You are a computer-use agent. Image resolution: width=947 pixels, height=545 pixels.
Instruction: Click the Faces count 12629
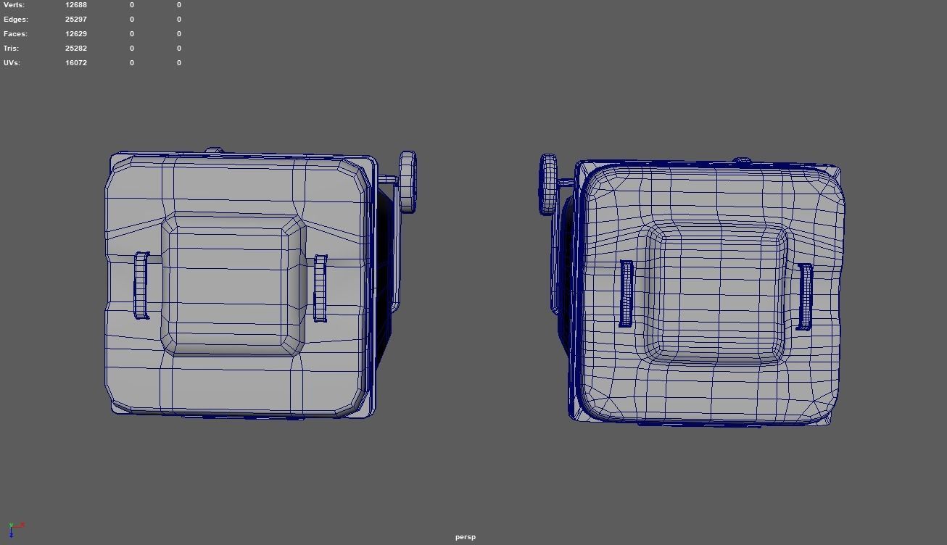point(76,34)
